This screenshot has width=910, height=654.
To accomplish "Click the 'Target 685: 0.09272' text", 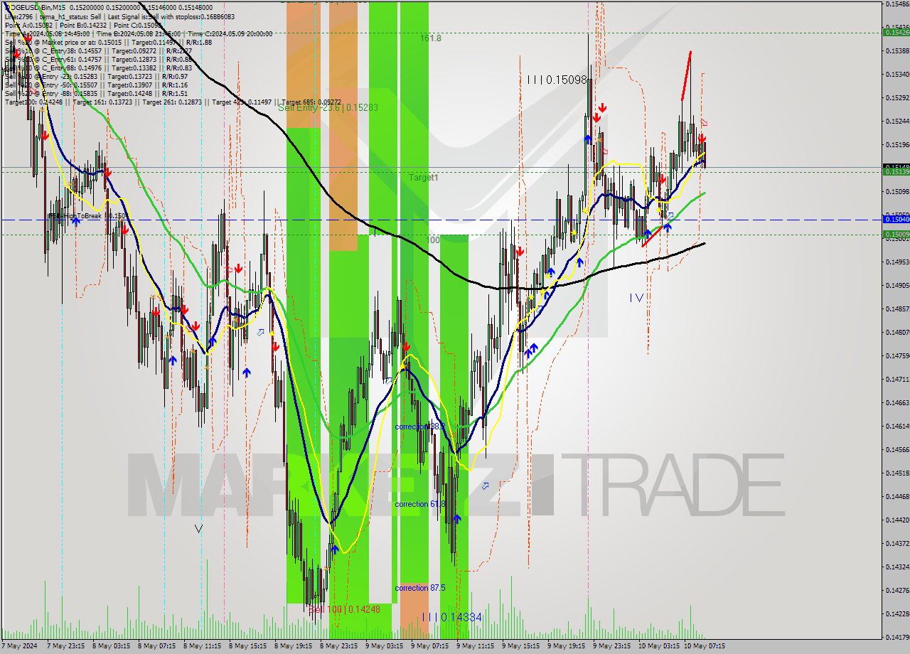I will point(310,102).
